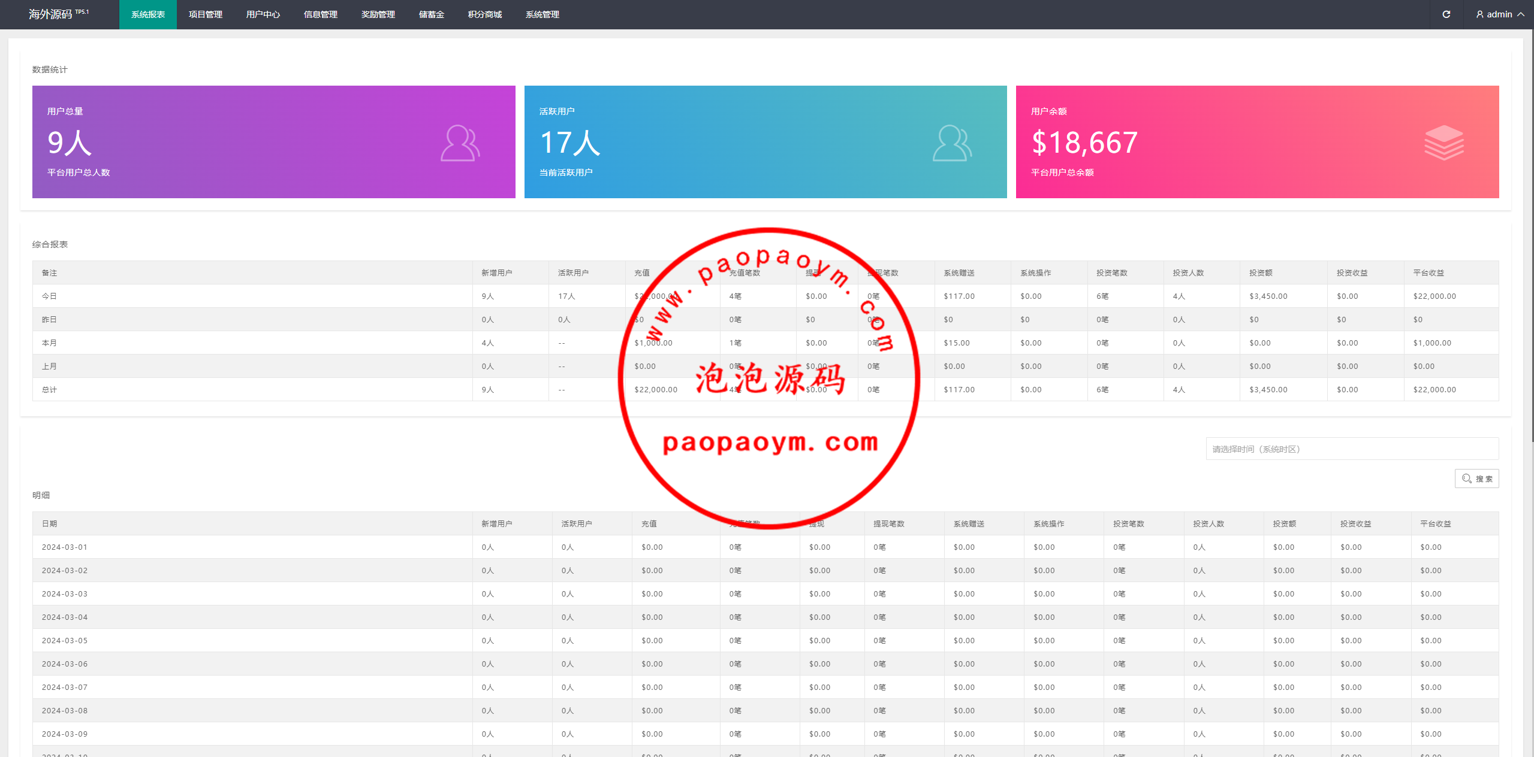Click the 9人 total user count

70,143
